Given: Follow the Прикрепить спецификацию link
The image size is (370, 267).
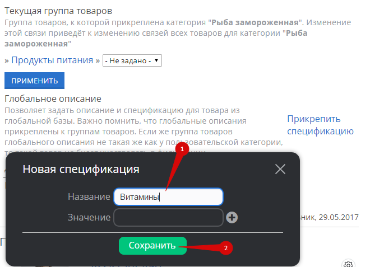Looking at the screenshot, I should click(320, 125).
